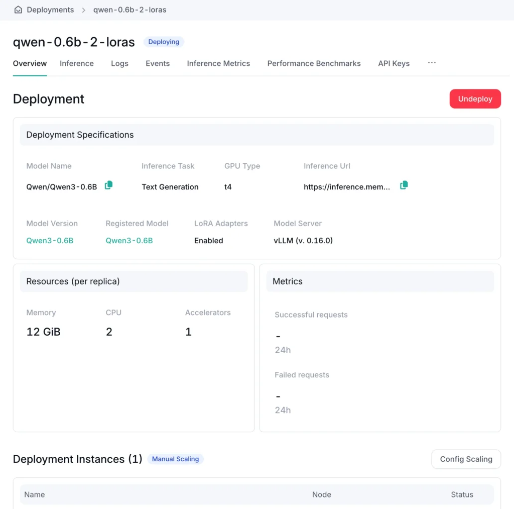This screenshot has width=514, height=509.
Task: Go to the Deployments breadcrumb link
Action: pos(50,10)
